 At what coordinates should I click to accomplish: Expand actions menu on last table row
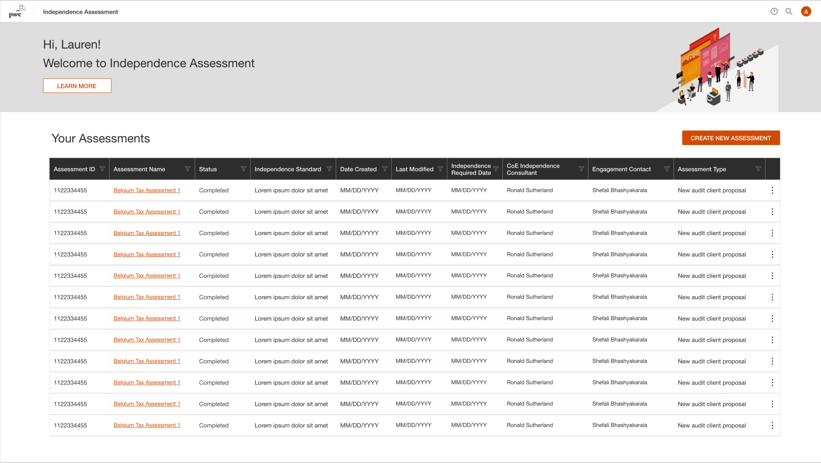pos(772,425)
